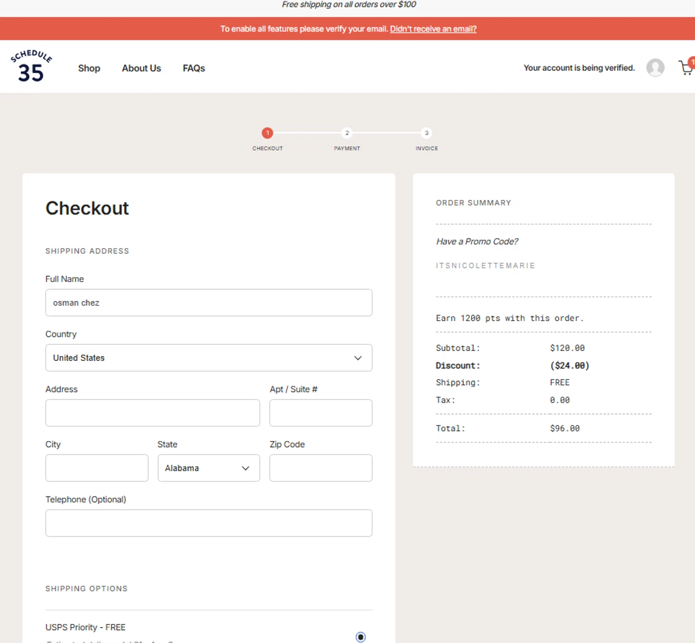Viewport: 695px width, 643px height.
Task: Click the "Earn 1200 pts with this order." text
Action: [510, 318]
